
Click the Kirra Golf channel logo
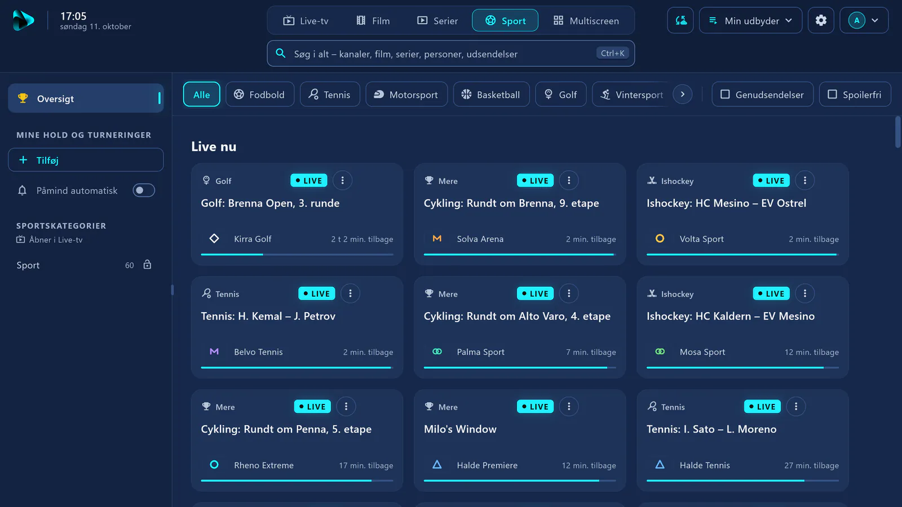214,238
